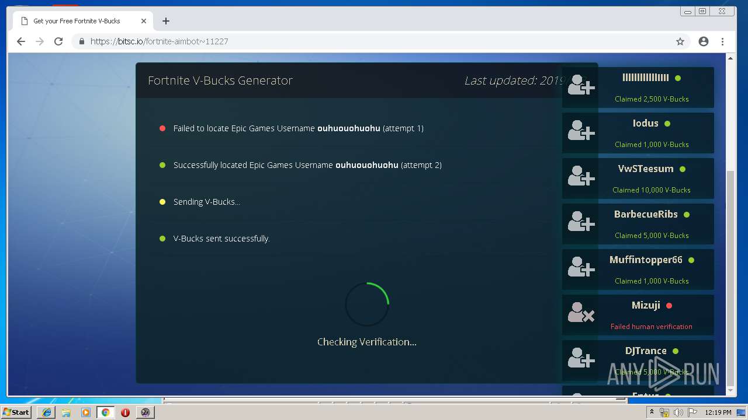The width and height of the screenshot is (748, 420).
Task: Close the Free Fortnite V-Bucks tab
Action: (x=144, y=21)
